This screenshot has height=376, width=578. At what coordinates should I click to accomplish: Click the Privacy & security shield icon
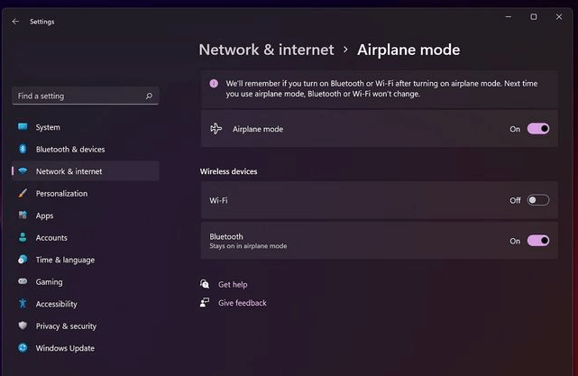pos(23,326)
